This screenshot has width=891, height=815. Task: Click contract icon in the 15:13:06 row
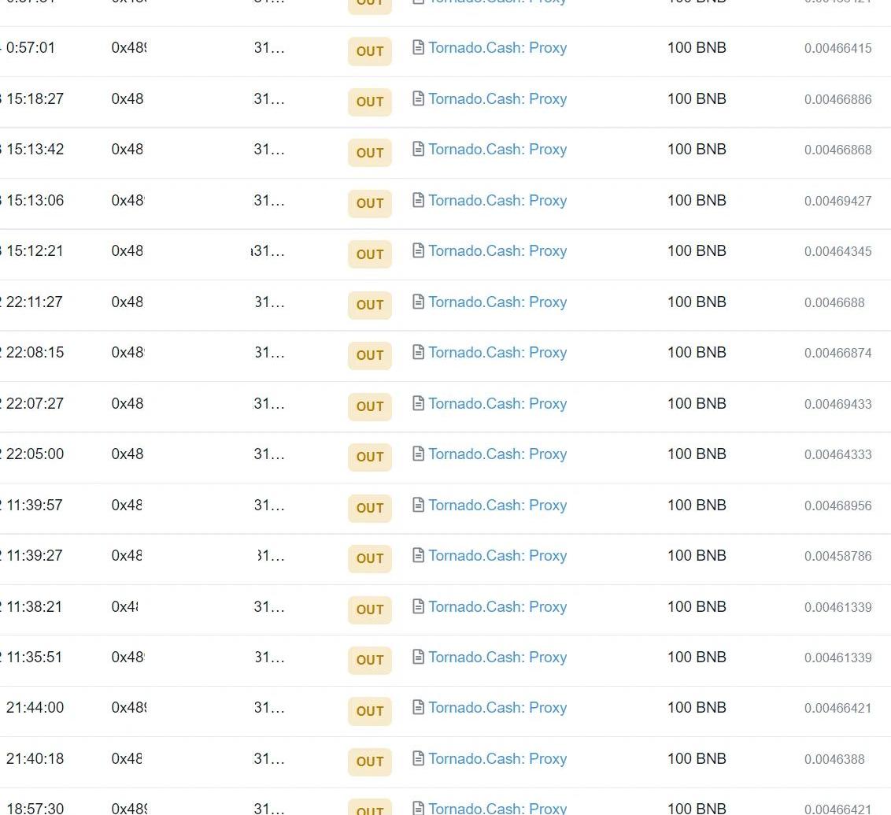pyautogui.click(x=418, y=200)
